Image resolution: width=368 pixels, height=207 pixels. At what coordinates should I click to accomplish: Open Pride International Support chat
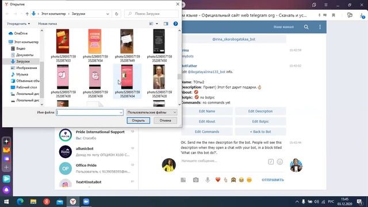[97, 135]
